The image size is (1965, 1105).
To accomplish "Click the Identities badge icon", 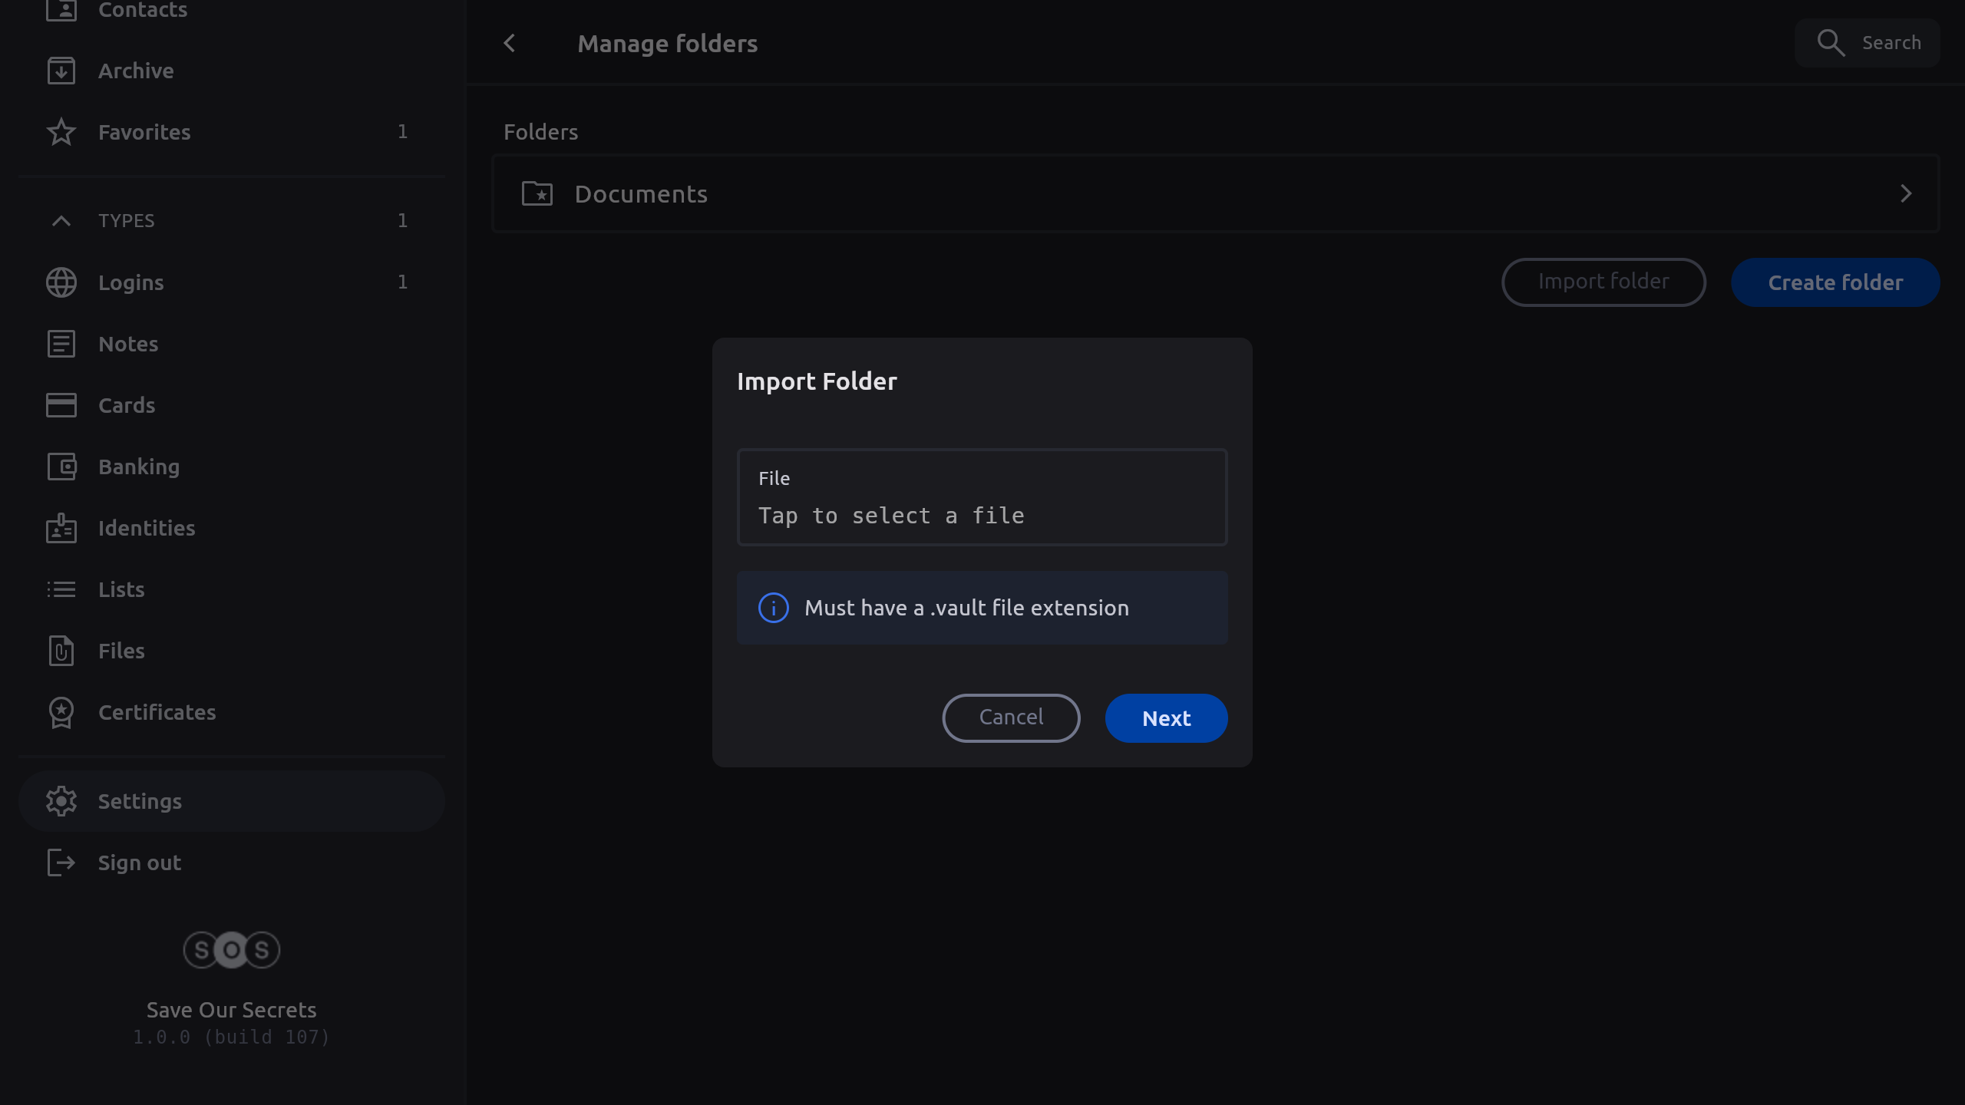I will (x=61, y=528).
